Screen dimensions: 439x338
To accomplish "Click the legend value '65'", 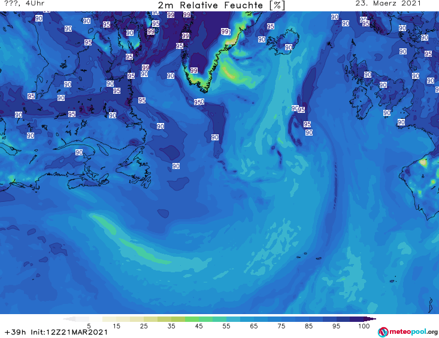I will coord(254,326).
